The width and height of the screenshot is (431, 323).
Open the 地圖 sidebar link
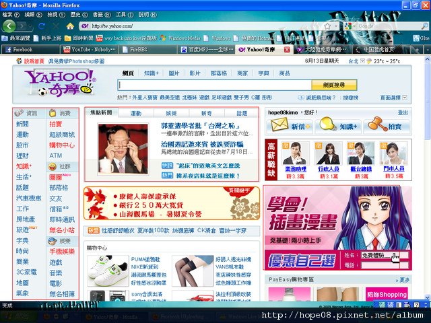pos(22,283)
